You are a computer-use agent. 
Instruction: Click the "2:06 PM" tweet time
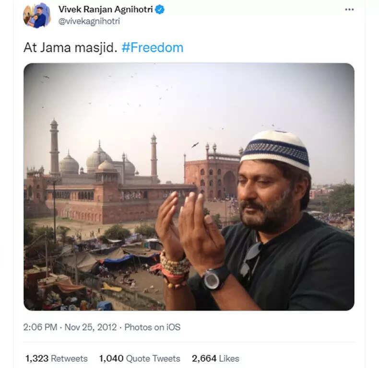point(40,327)
